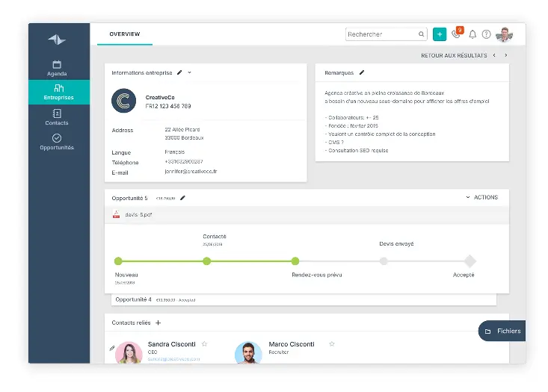
Task: Select the Rendez-vous prévu stage dot
Action: coord(295,261)
